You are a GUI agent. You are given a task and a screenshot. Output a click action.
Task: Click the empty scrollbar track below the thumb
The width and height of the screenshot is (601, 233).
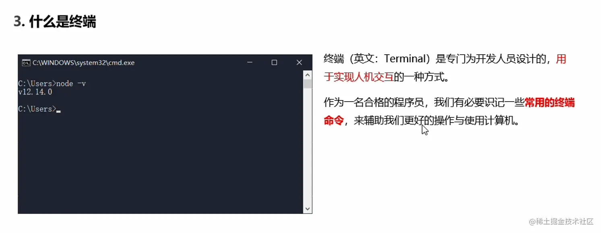(x=308, y=147)
